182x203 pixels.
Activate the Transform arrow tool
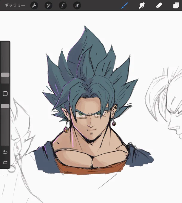coord(77,5)
